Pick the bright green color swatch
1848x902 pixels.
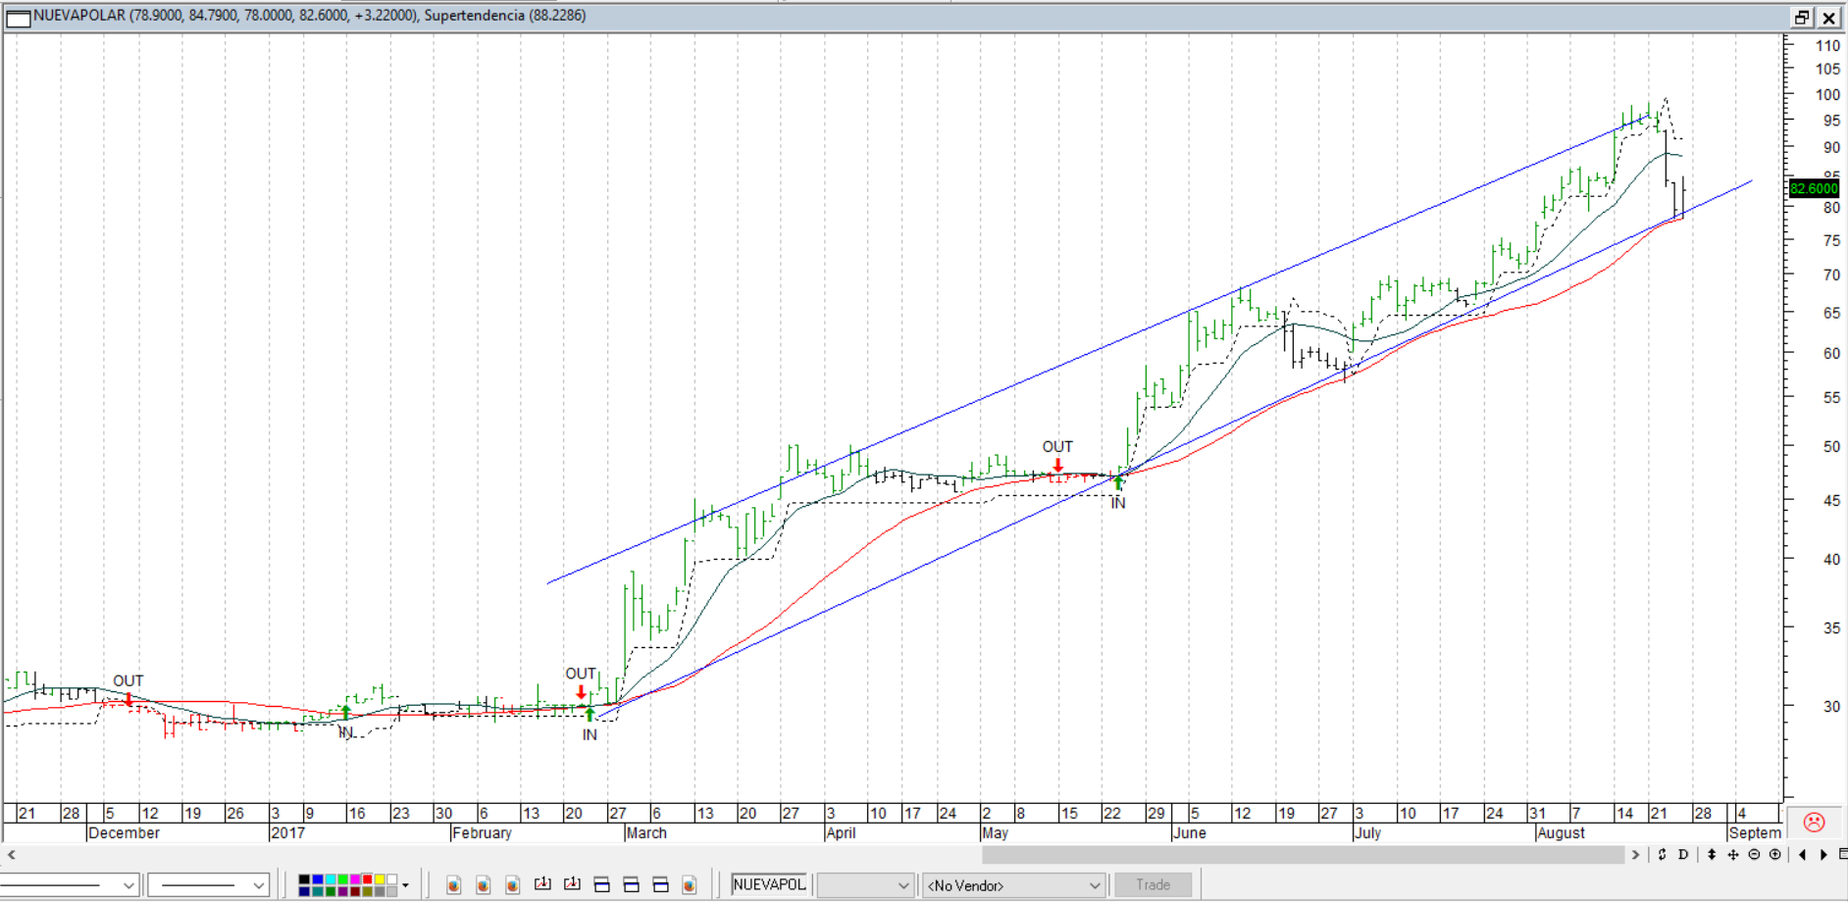(x=342, y=879)
